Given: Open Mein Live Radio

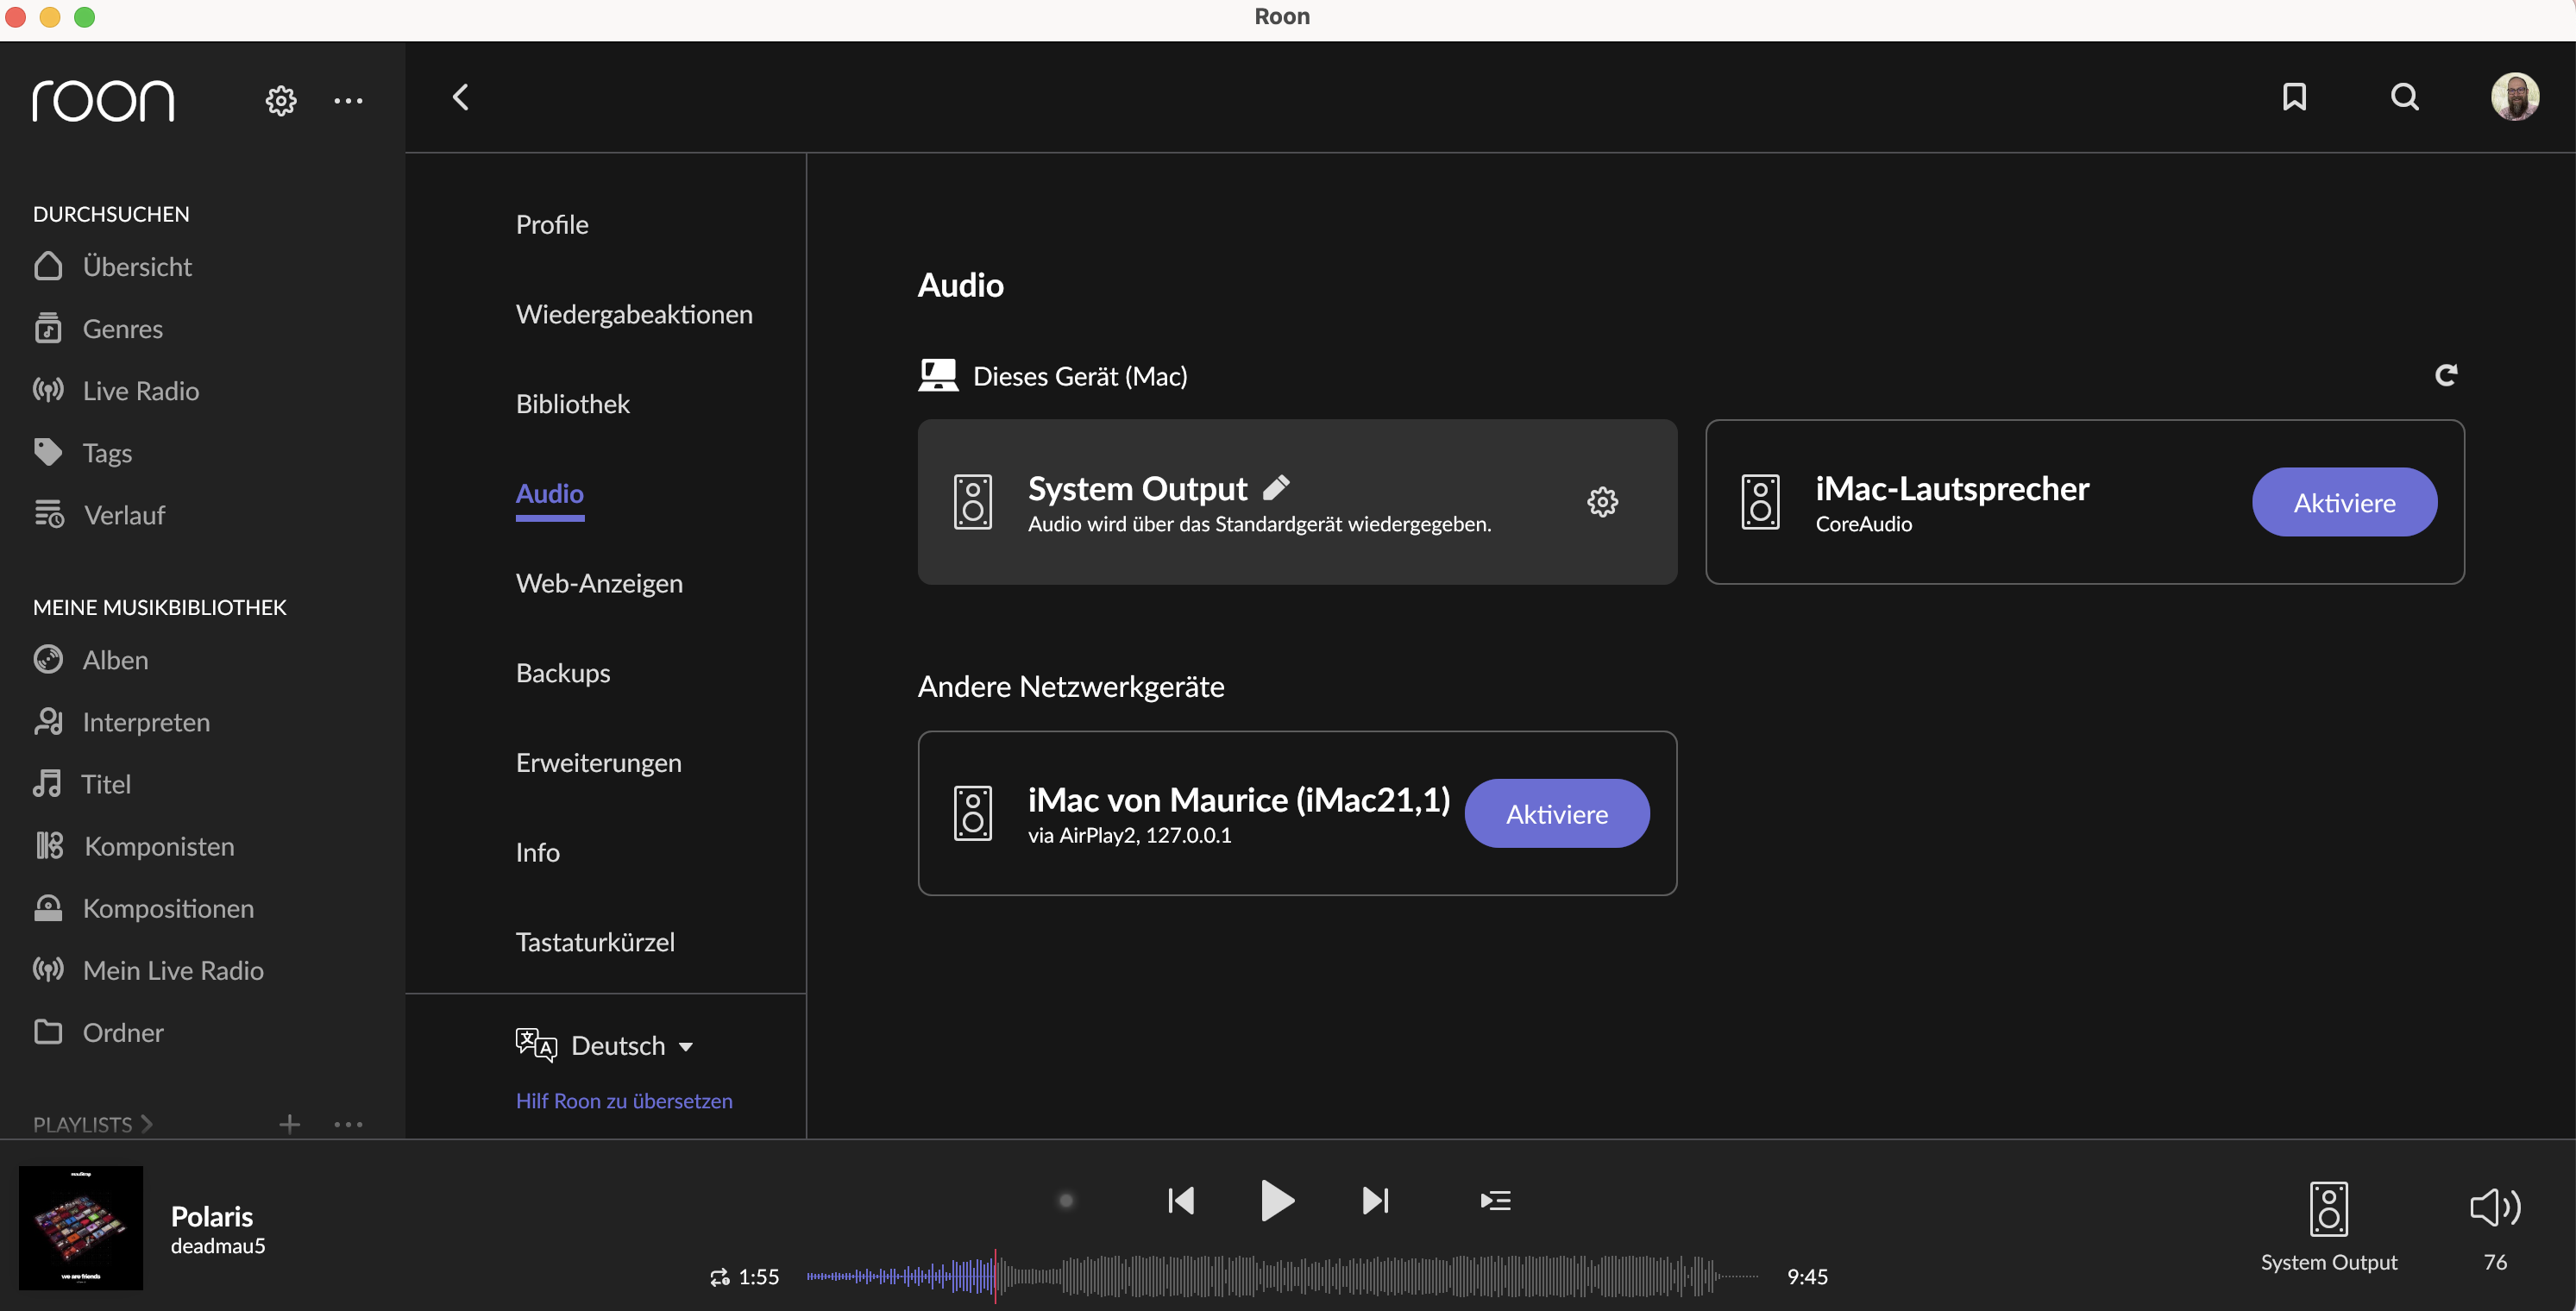Looking at the screenshot, I should coord(148,970).
